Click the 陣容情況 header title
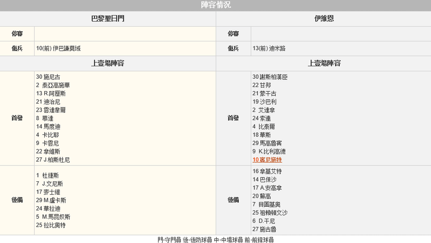 coord(216,5)
